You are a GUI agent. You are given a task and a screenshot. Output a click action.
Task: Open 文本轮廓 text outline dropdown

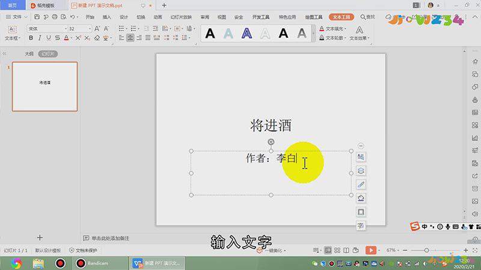click(333, 38)
